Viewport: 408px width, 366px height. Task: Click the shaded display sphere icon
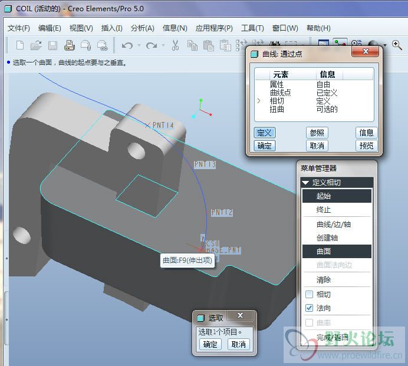[x=373, y=44]
